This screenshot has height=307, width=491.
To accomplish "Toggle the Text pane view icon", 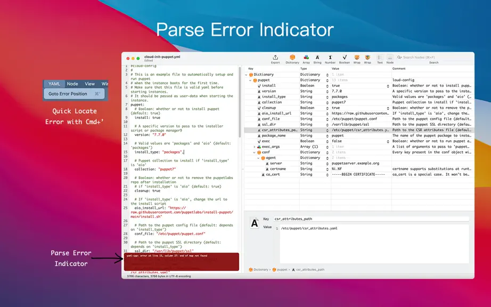I will [x=380, y=58].
